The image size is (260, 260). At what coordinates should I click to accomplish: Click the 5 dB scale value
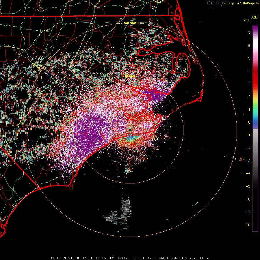click(x=249, y=58)
